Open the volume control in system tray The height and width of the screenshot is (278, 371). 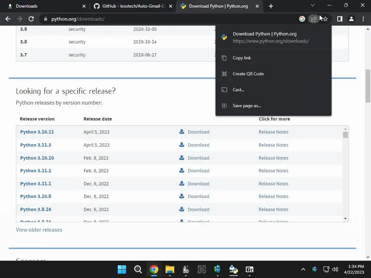click(x=335, y=269)
